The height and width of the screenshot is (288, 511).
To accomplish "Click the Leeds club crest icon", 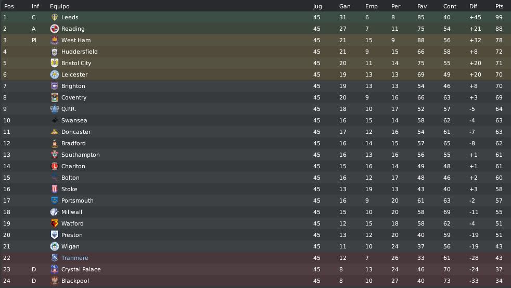I will pos(55,17).
